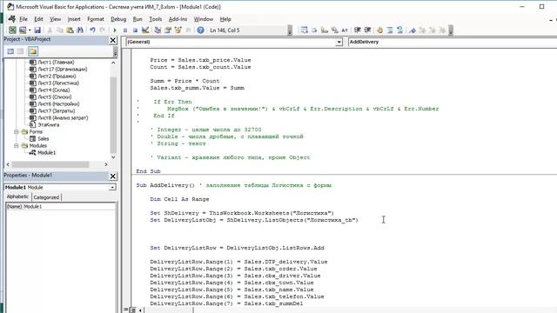Open the Properties Window icon

[168, 30]
